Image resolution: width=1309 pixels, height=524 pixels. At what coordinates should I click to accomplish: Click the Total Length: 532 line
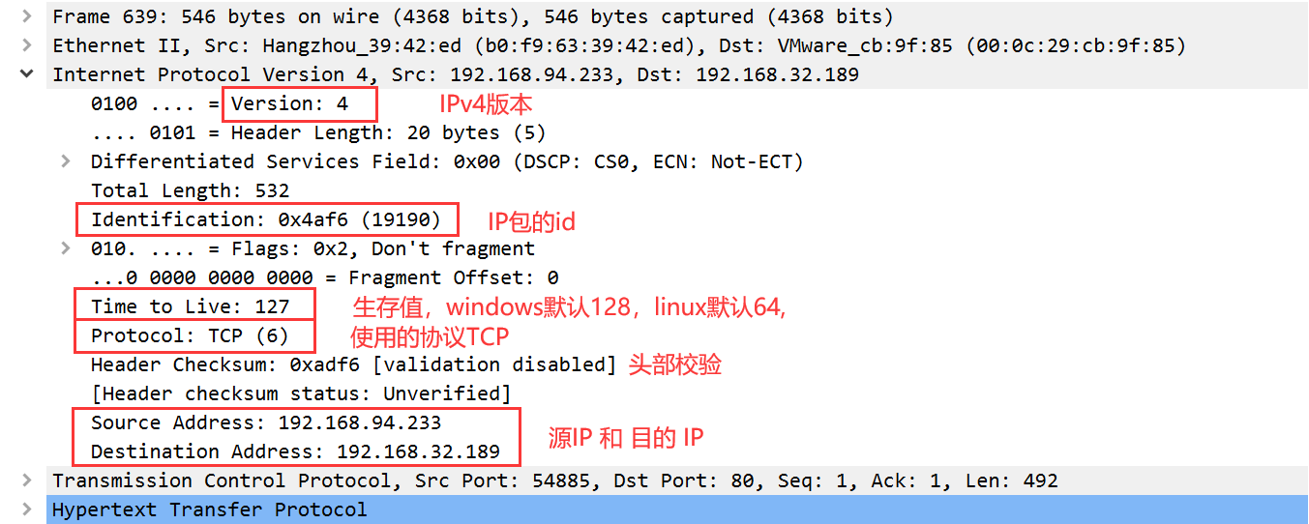click(x=190, y=190)
